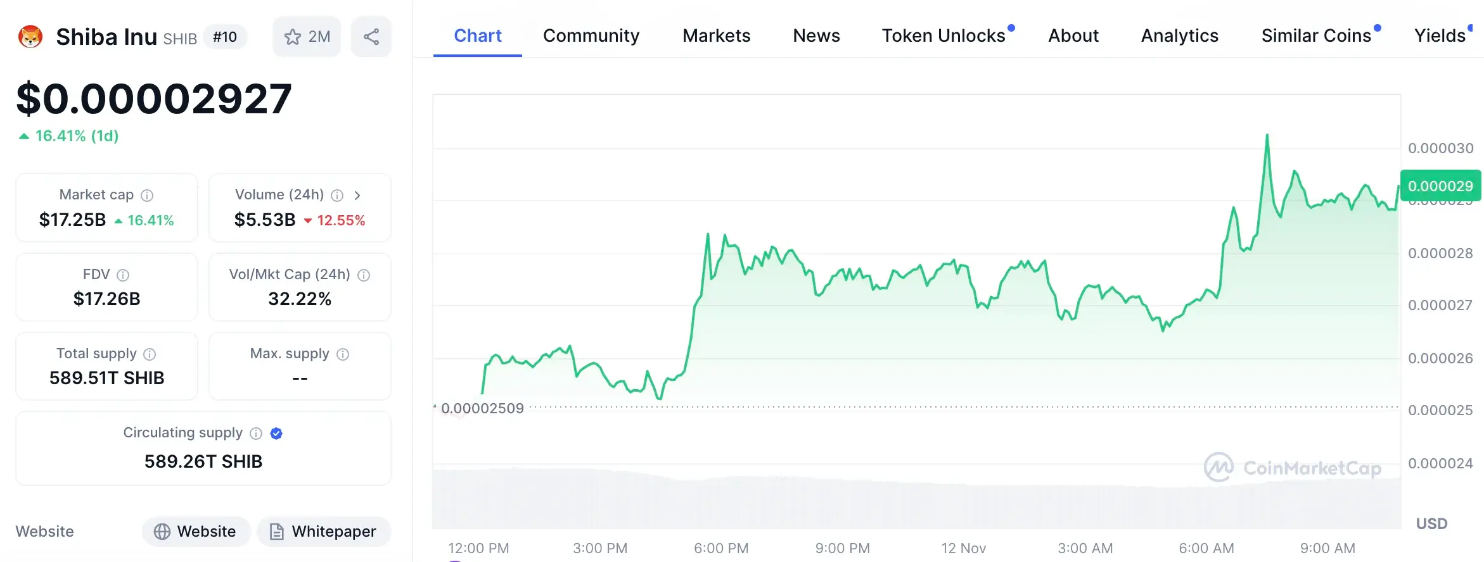Open the Whitepaper button

tap(324, 532)
